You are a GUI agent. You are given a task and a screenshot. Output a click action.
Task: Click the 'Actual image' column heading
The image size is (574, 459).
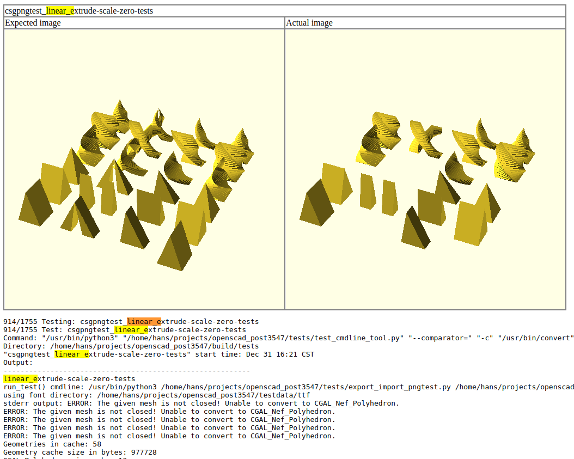click(309, 23)
